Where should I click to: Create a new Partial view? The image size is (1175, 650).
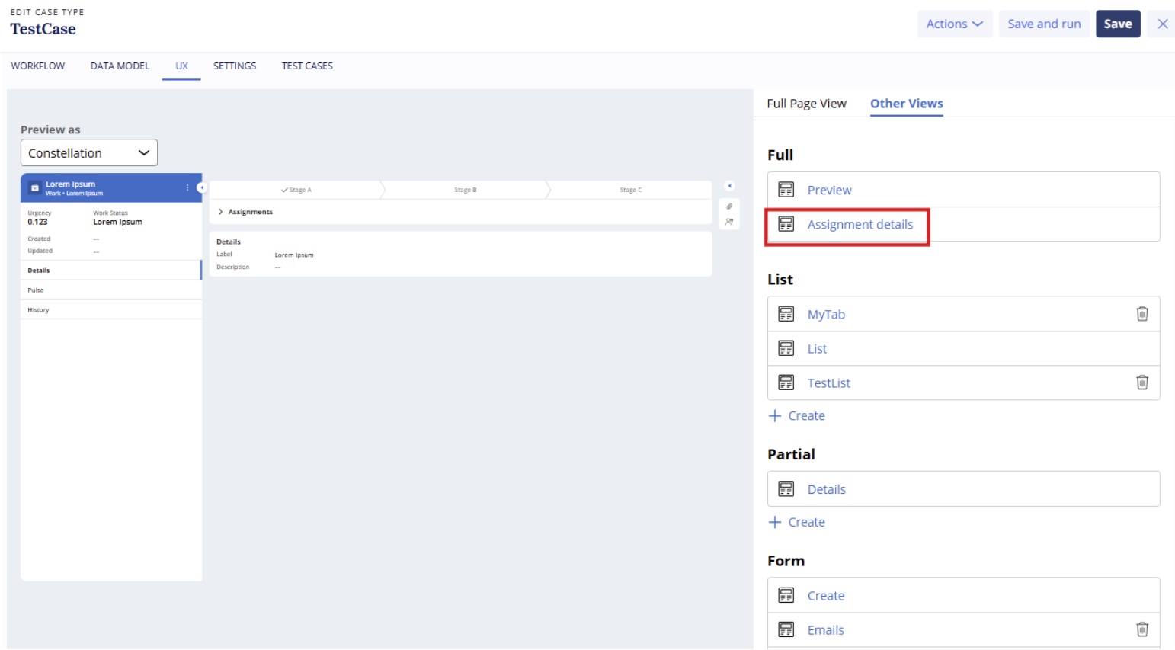(797, 522)
